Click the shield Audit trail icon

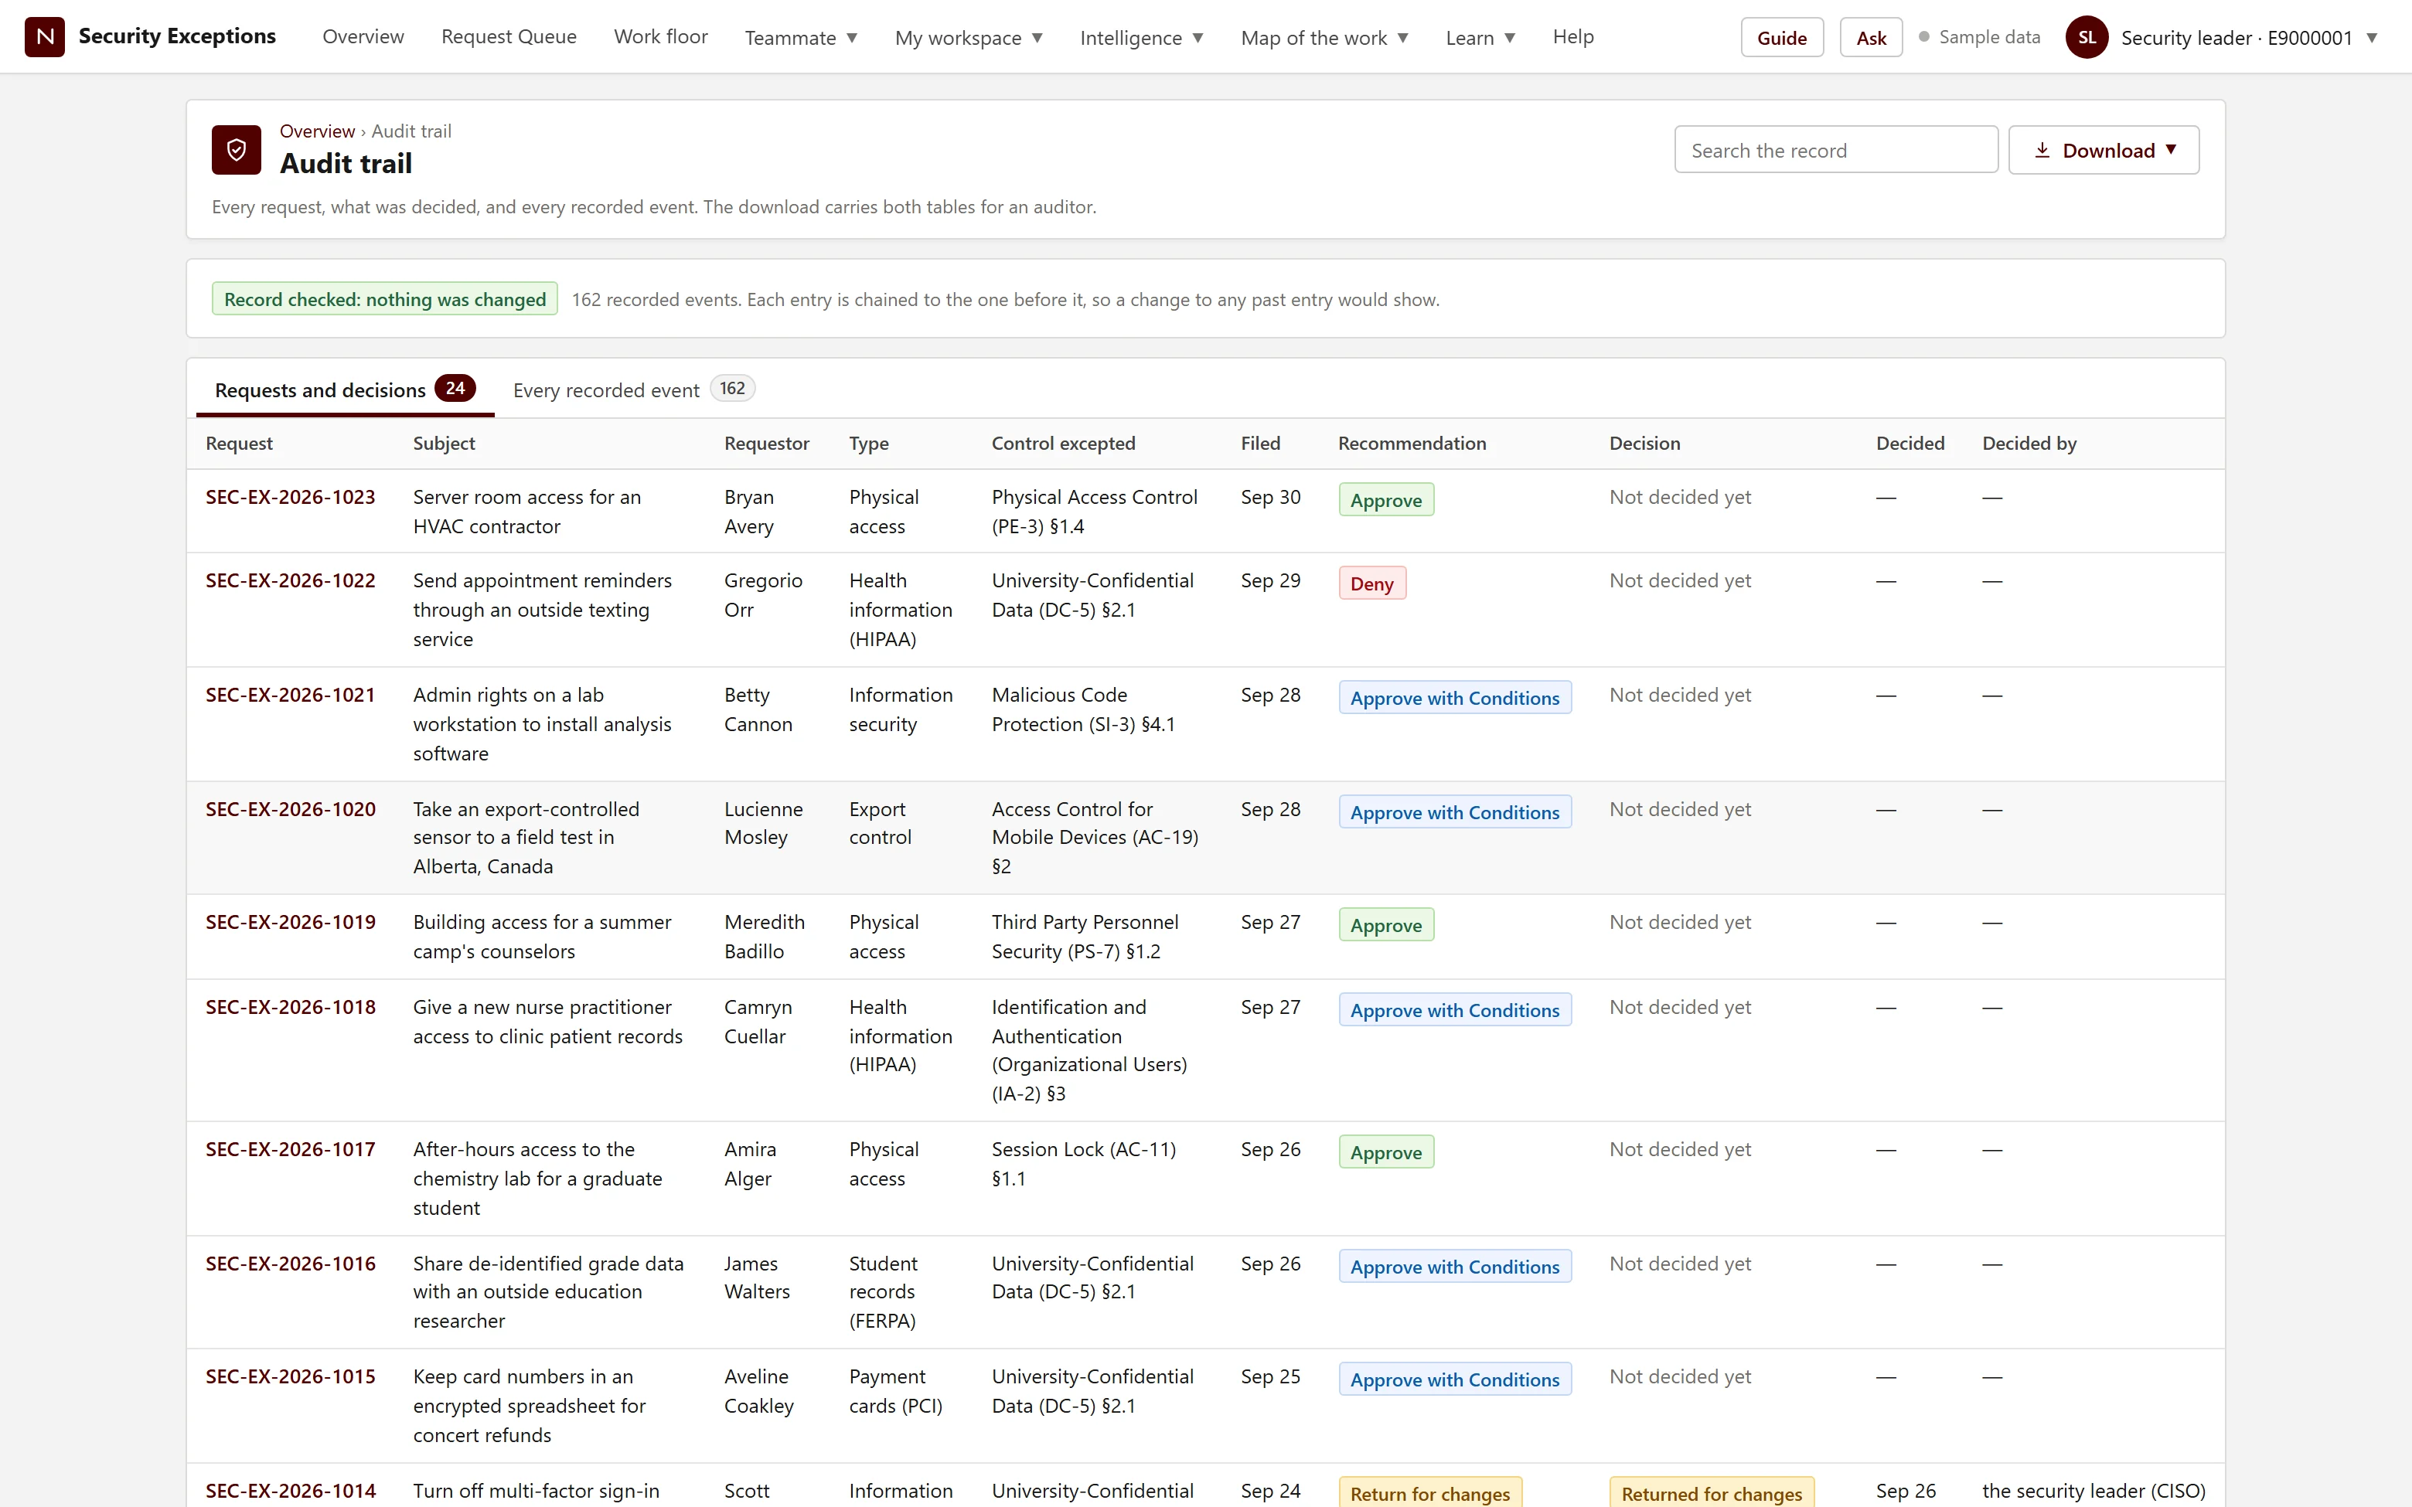click(237, 149)
